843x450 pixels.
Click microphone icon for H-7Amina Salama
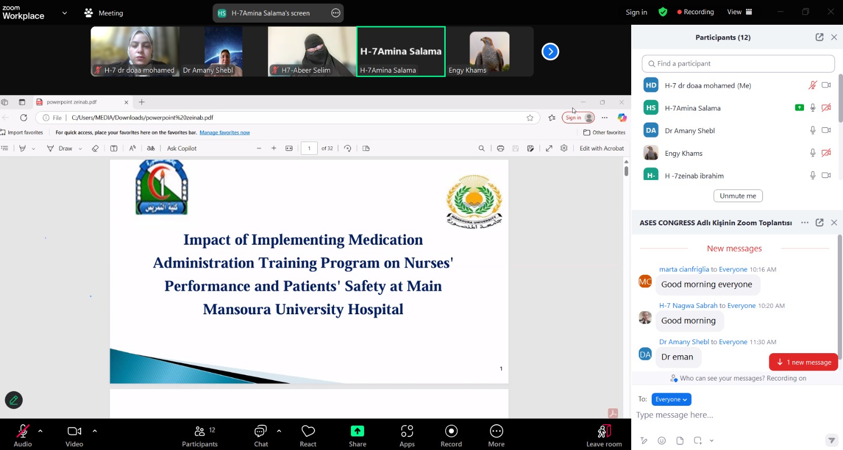click(812, 108)
